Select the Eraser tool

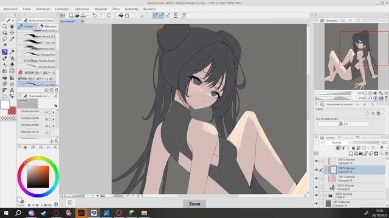click(12, 65)
